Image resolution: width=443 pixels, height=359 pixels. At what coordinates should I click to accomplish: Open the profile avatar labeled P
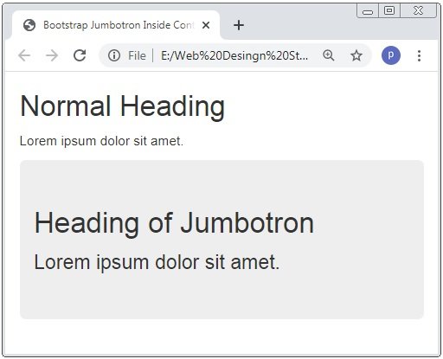pyautogui.click(x=391, y=55)
